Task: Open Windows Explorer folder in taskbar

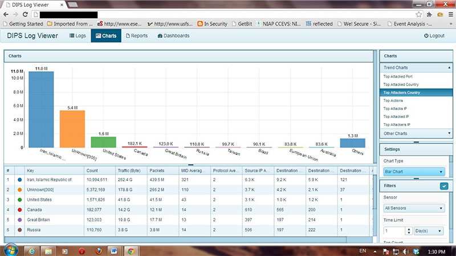Action: (48, 251)
